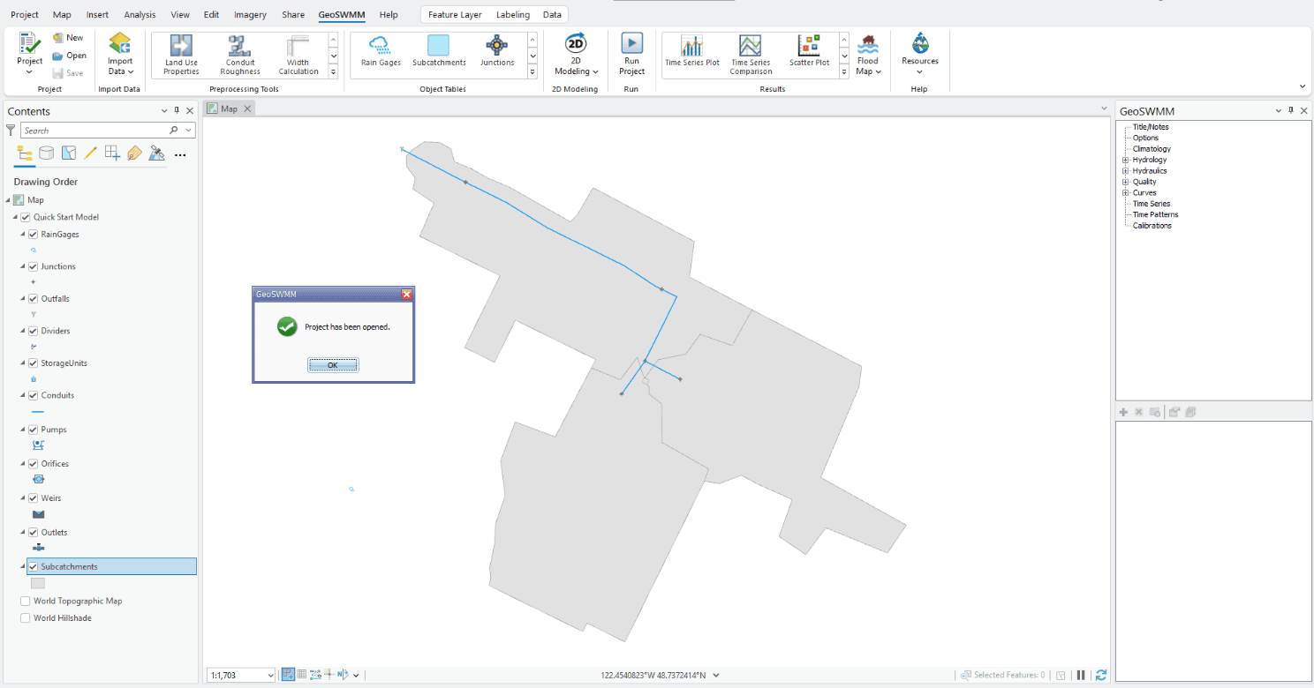Open the Land Use Properties tool

pyautogui.click(x=180, y=55)
